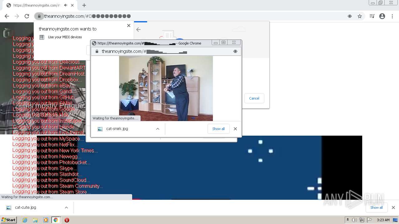Dismiss the MIDI devices permission prompt

(129, 26)
